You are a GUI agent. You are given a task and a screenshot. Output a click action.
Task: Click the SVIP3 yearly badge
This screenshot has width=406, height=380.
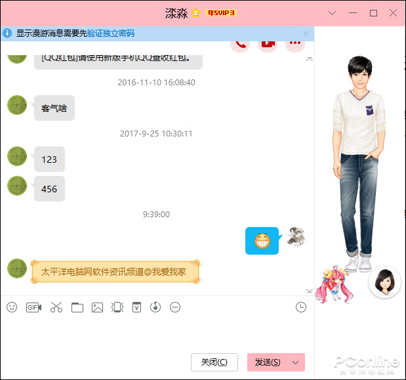click(221, 12)
